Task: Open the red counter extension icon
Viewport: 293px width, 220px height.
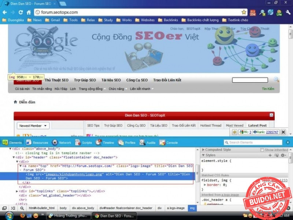Action: coord(253,12)
